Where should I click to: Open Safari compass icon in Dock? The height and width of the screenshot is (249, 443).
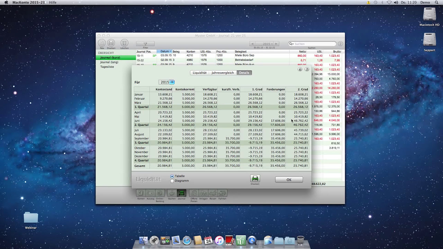187,240
